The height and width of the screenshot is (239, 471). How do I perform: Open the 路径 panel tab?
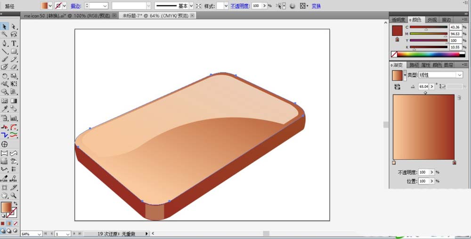click(414, 65)
